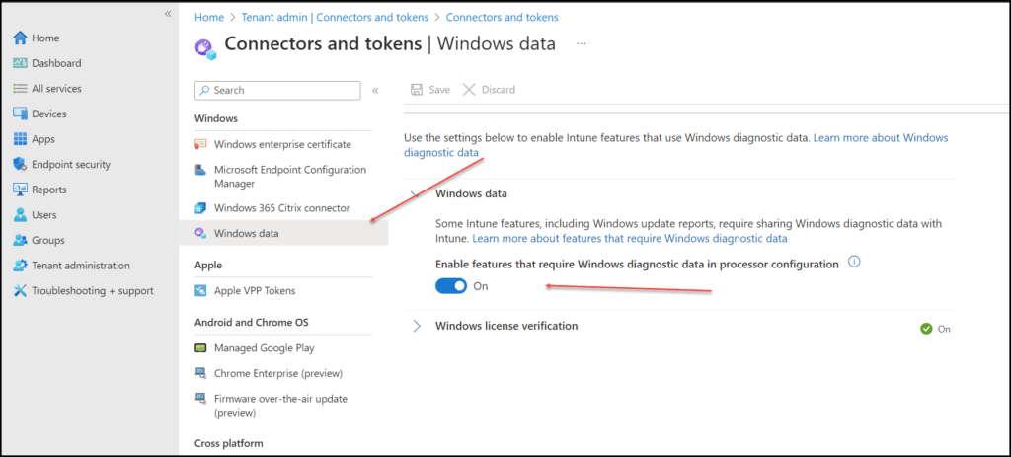
Task: Click the Home icon in left navigation
Action: 20,38
